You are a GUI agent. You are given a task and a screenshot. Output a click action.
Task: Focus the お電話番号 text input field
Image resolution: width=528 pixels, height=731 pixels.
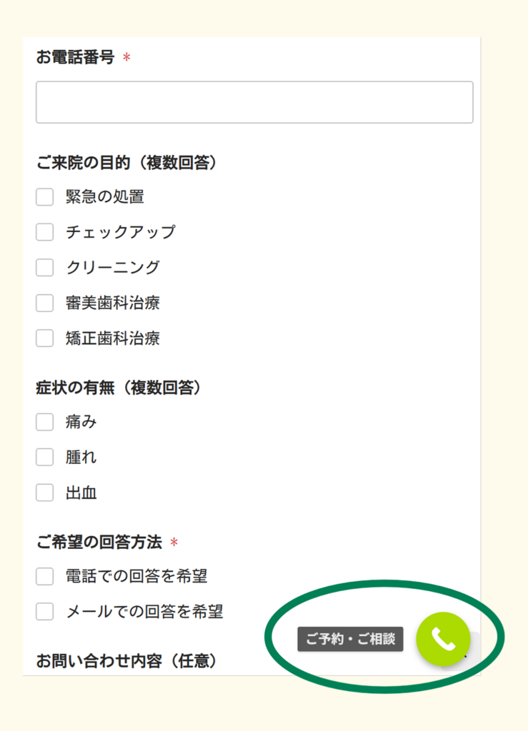point(254,102)
